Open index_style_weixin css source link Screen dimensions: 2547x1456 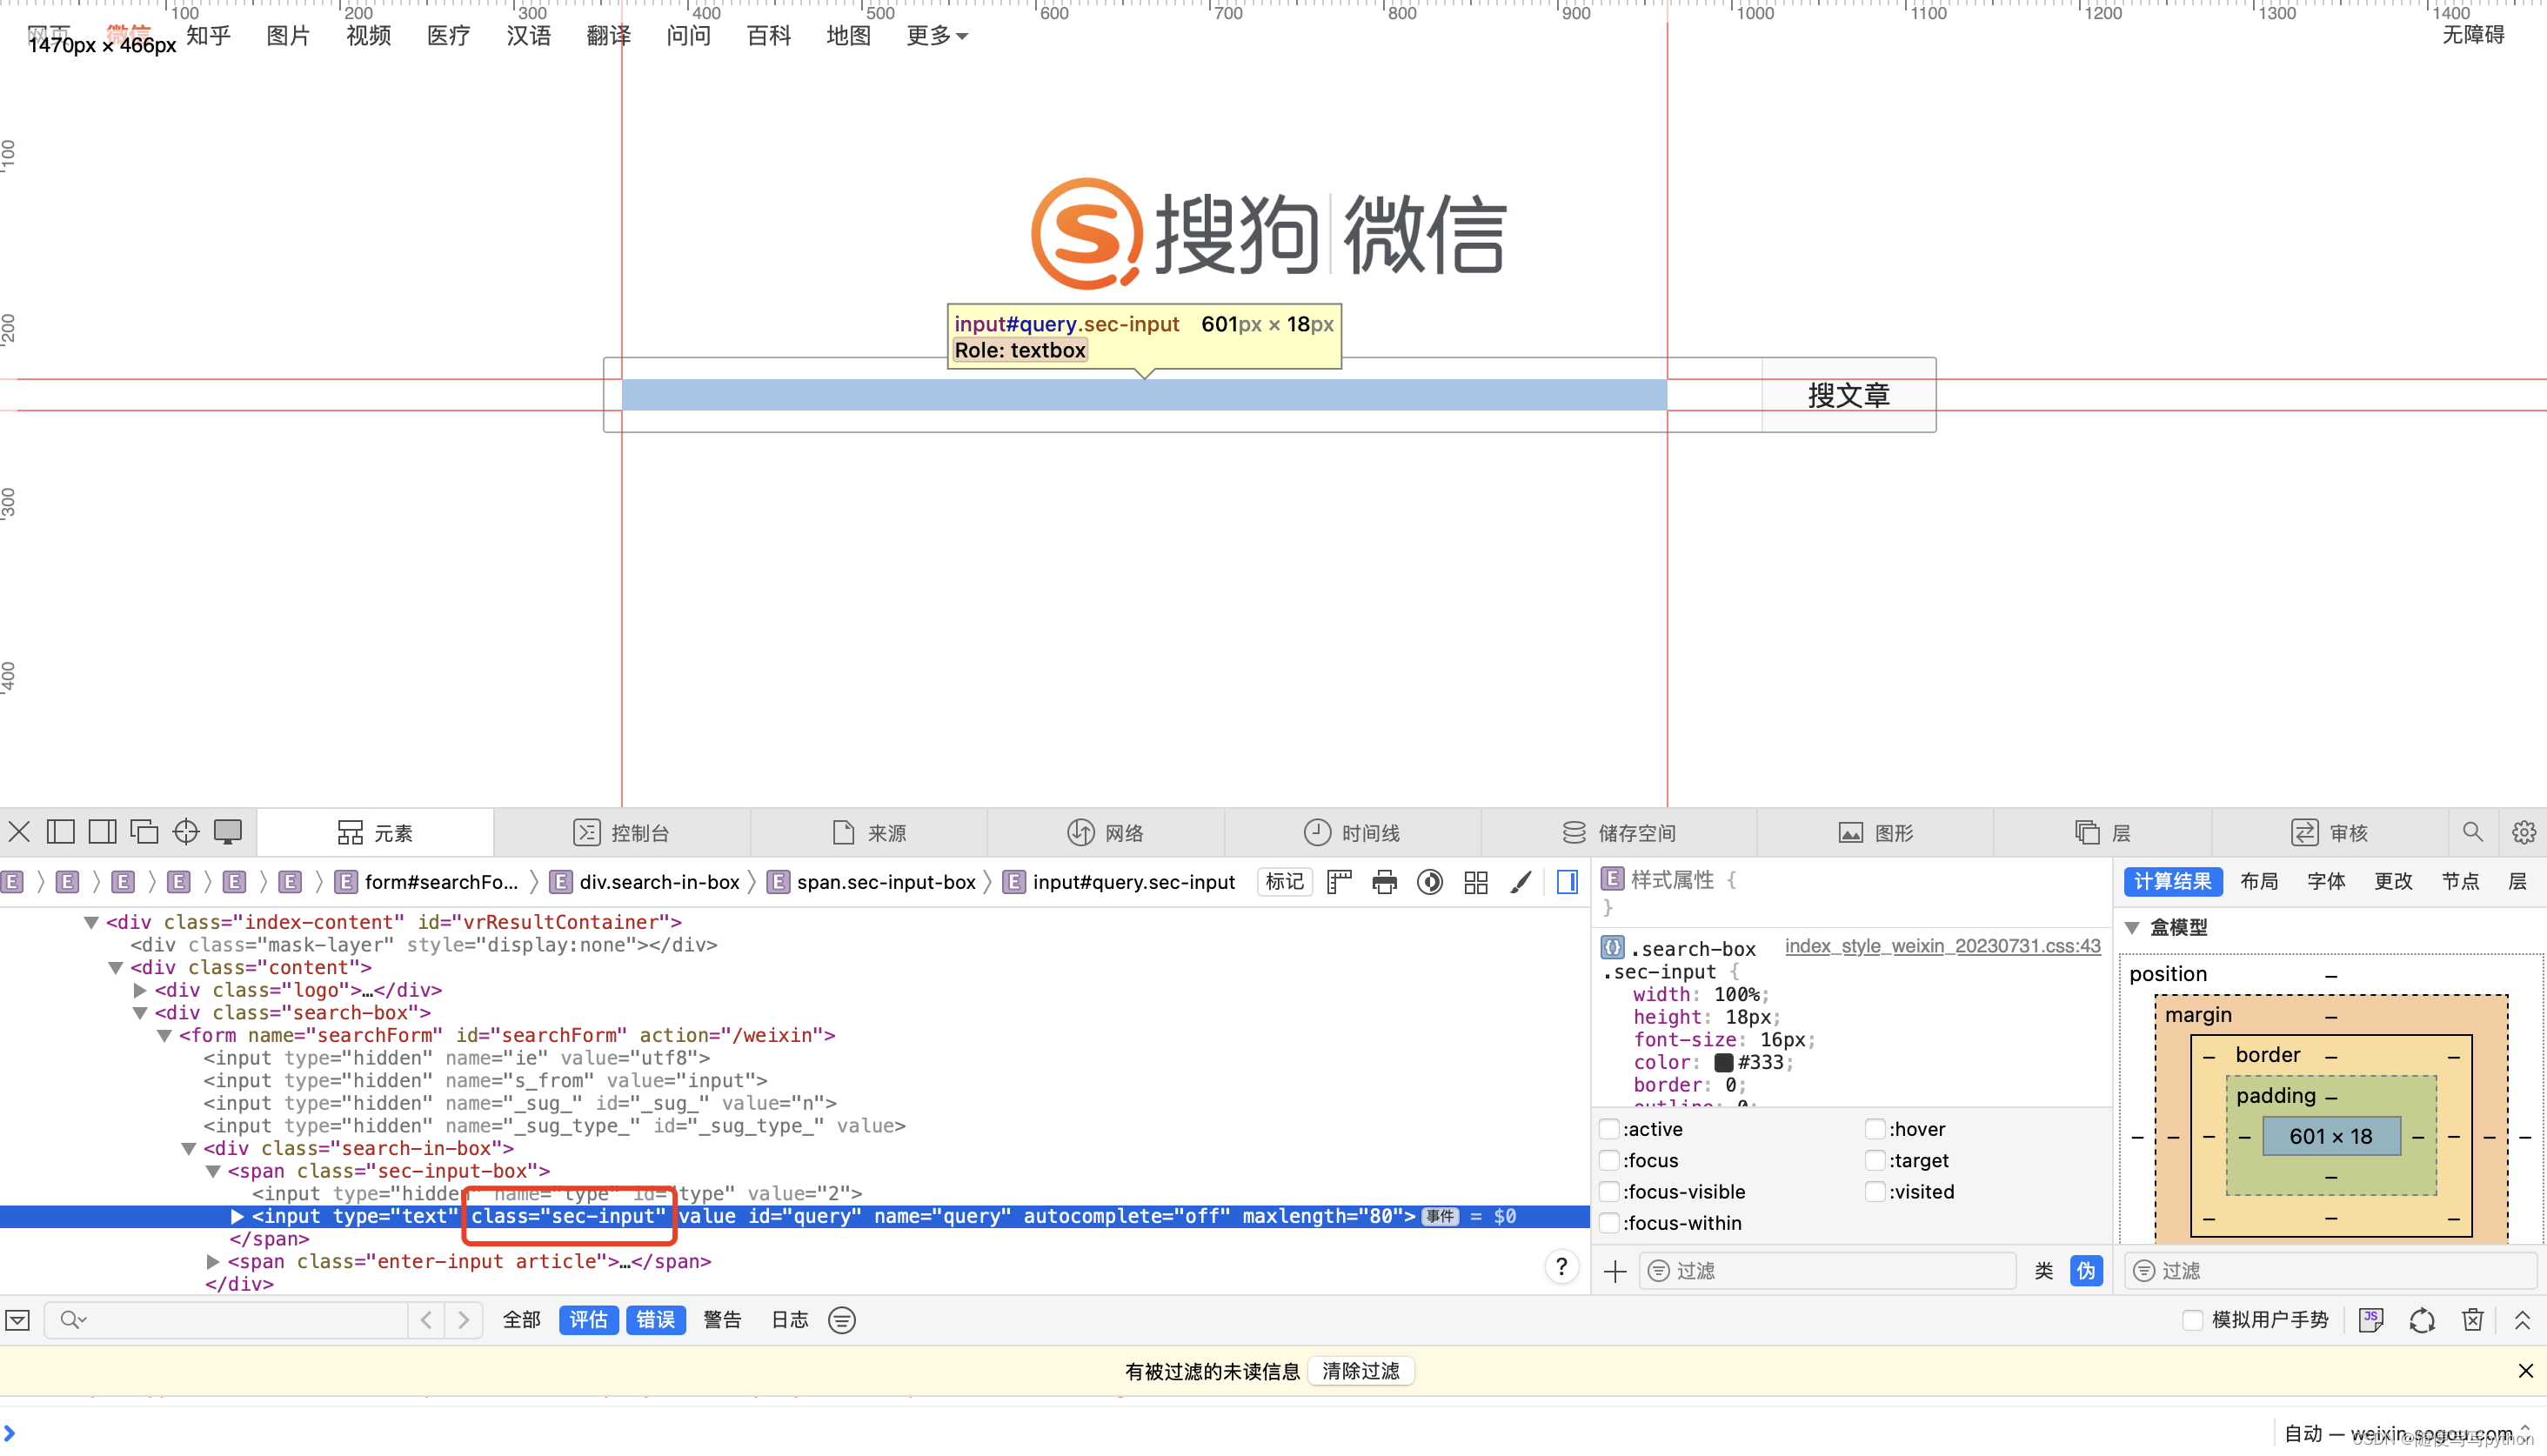tap(1942, 946)
